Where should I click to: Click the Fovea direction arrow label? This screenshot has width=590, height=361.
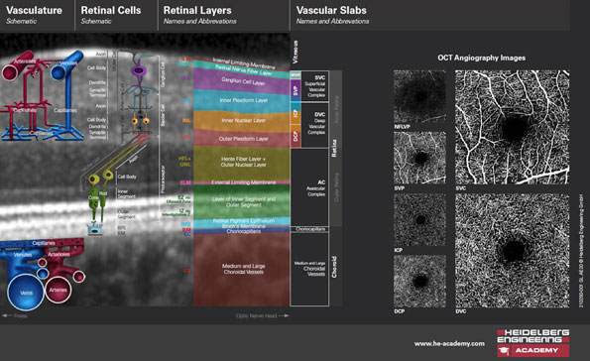(x=14, y=315)
